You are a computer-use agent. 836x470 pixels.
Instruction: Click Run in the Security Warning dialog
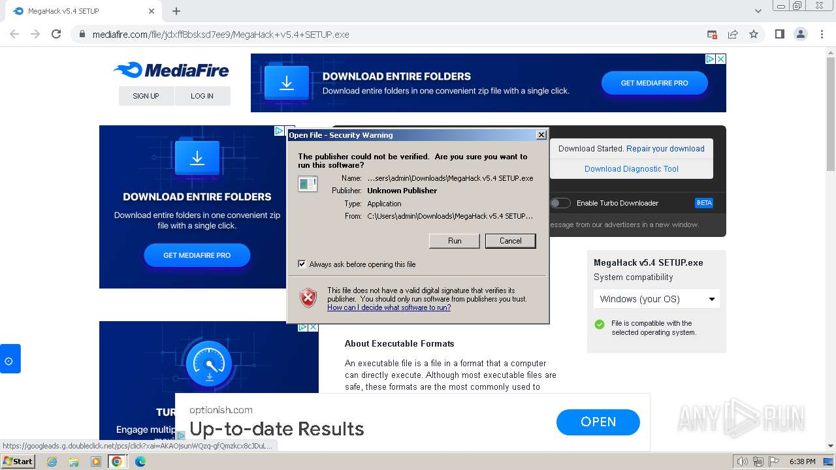pyautogui.click(x=455, y=241)
